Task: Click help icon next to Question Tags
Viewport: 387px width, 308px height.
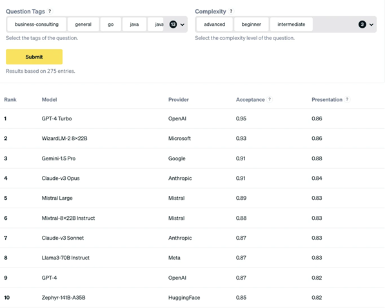Action: (x=50, y=12)
